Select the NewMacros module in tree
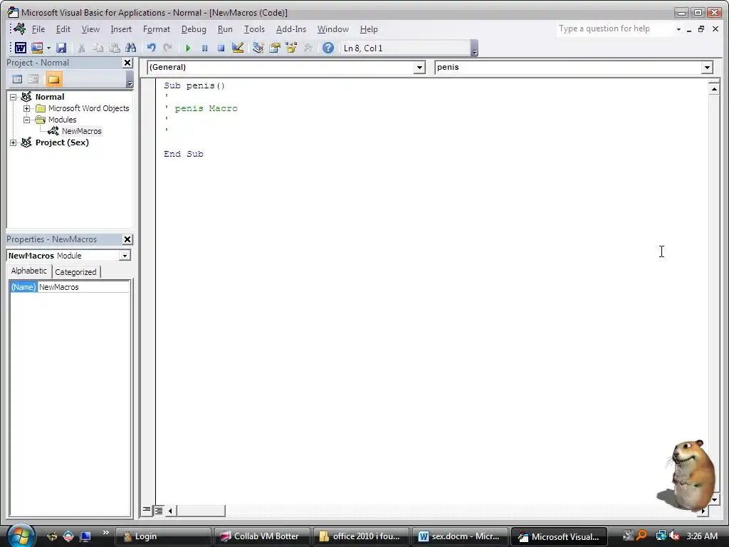The height and width of the screenshot is (547, 729). point(81,131)
